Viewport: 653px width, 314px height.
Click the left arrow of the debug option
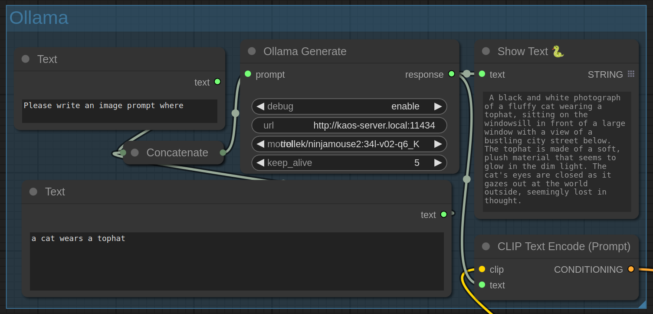(260, 106)
